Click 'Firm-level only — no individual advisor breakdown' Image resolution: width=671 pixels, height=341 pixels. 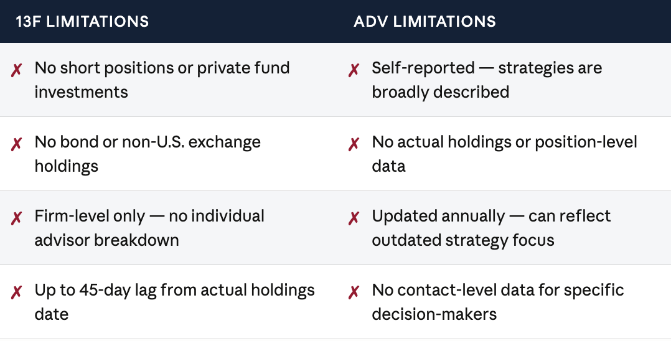coord(149,228)
